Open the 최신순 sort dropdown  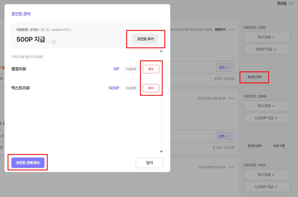tap(285, 3)
